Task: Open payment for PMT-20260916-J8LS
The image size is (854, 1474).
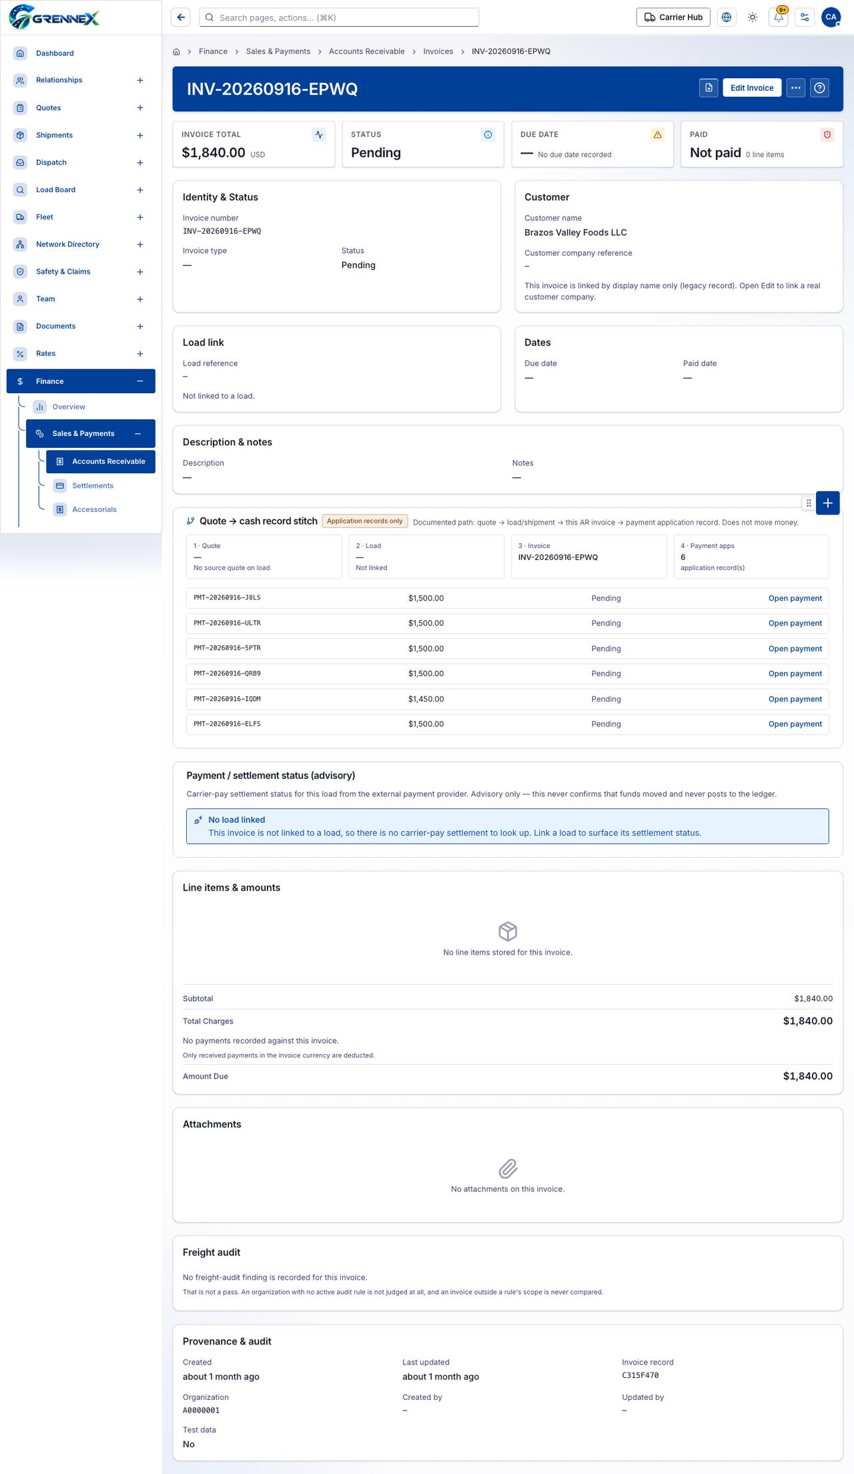Action: tap(795, 598)
